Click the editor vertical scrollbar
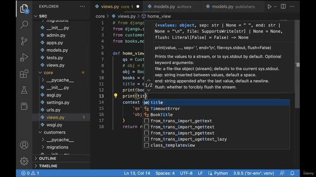 (x=297, y=64)
